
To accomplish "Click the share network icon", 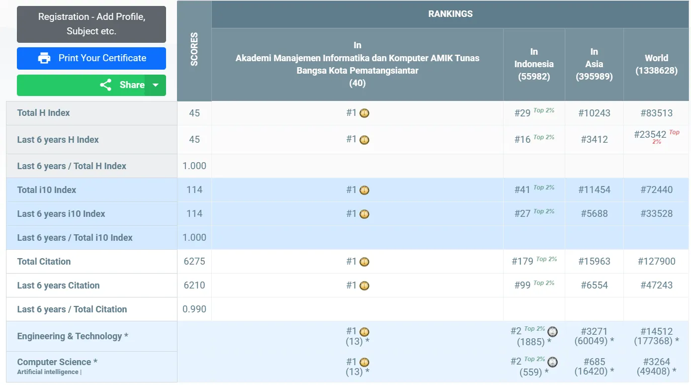I will (105, 85).
